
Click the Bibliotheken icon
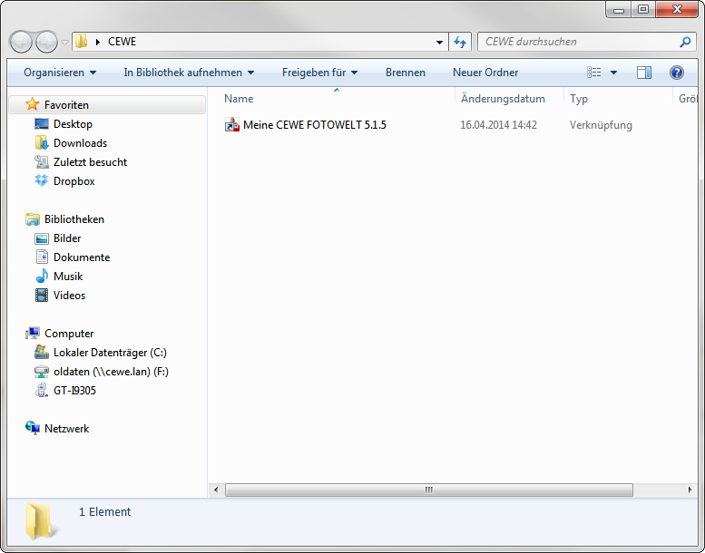click(x=33, y=219)
